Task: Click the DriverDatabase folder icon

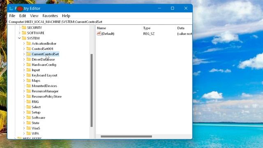Action: [x=29, y=59]
